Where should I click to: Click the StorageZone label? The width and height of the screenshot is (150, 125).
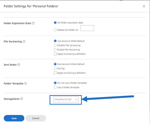point(12,99)
